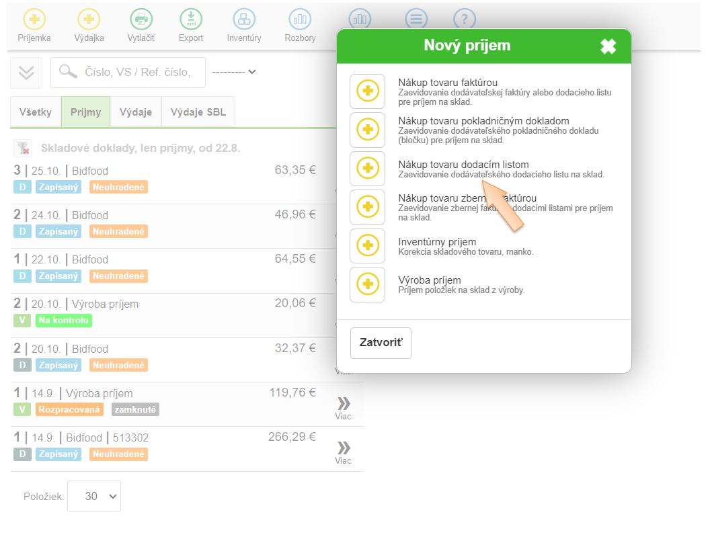Image resolution: width=710 pixels, height=537 pixels.
Task: Switch to the Všetky tab
Action: [x=36, y=112]
